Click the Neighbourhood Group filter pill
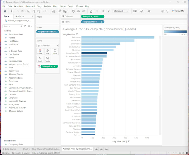Screen dimensions: 189x155 (48, 32)
